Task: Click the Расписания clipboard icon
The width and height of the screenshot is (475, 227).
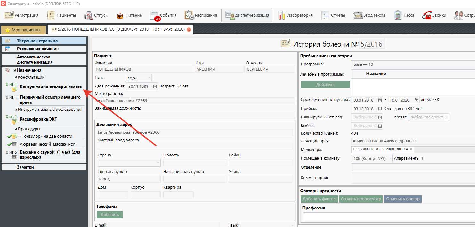Action: coord(189,15)
